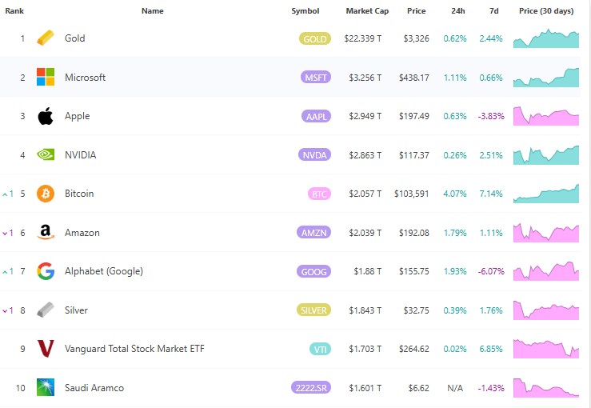Click the AMZN symbol badge
The image size is (591, 408).
pyautogui.click(x=314, y=233)
